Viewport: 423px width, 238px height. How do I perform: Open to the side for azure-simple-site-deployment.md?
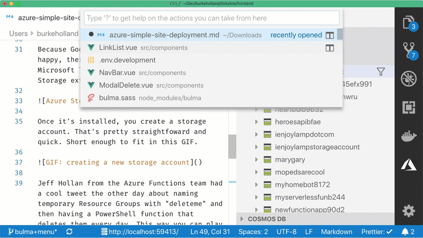click(330, 36)
